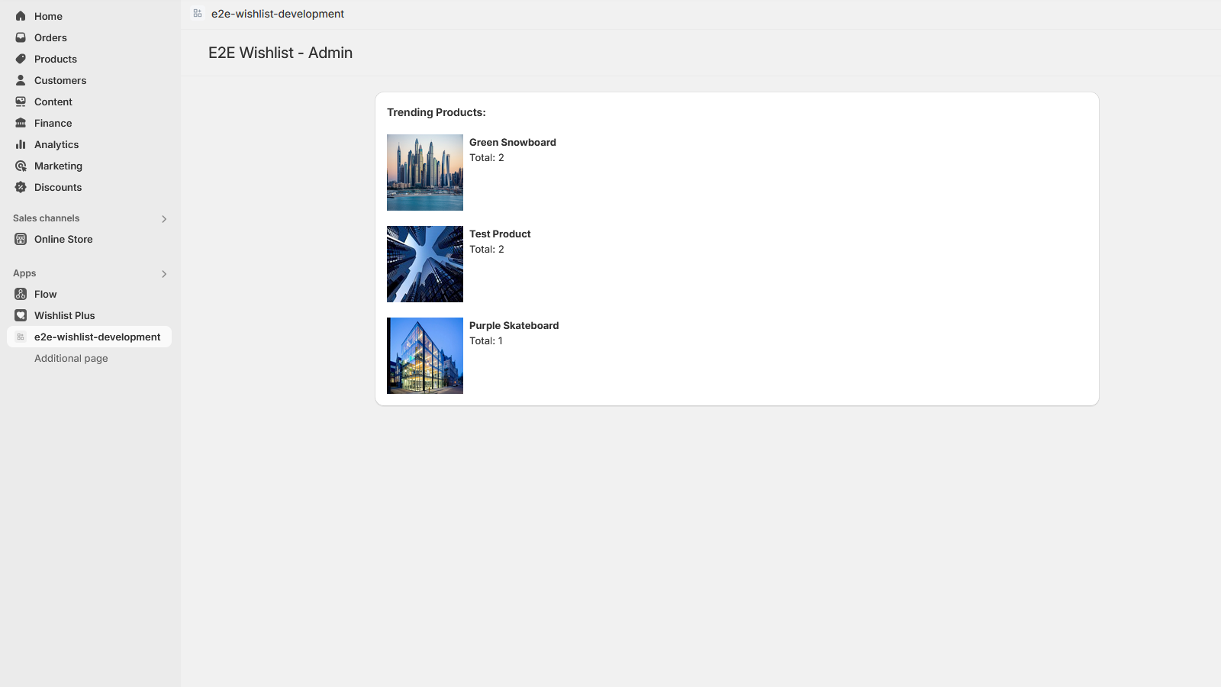Open the Wishlist Plus app
The image size is (1221, 687).
click(89, 315)
